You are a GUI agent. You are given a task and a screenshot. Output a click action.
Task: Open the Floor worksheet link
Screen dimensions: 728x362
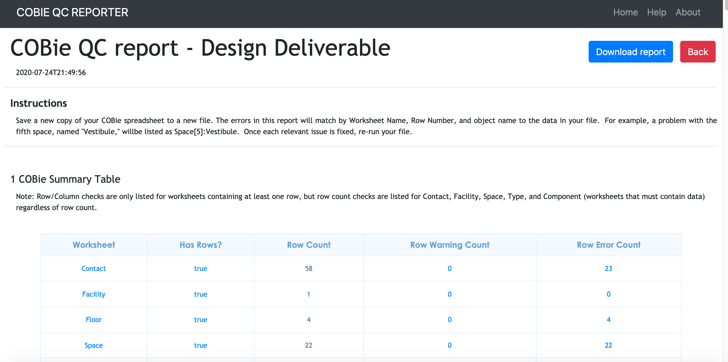tap(94, 319)
